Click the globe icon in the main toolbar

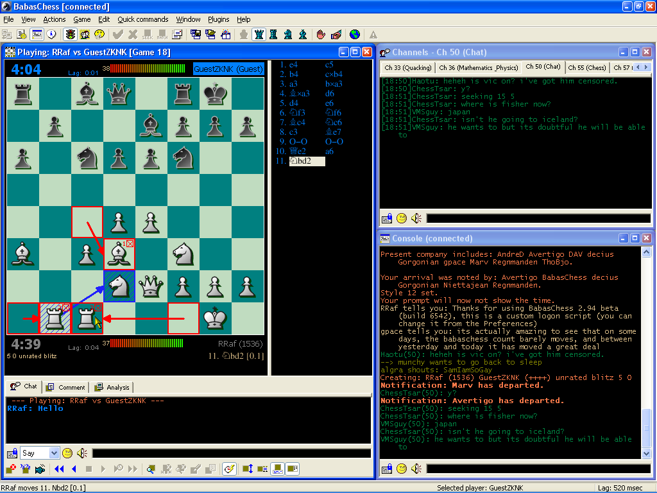pos(355,35)
